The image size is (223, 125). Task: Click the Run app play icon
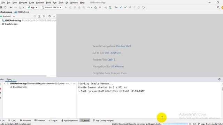coord(66,8)
